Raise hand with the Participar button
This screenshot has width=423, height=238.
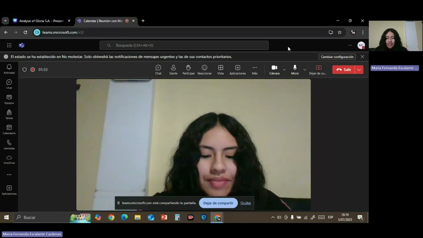pyautogui.click(x=188, y=70)
